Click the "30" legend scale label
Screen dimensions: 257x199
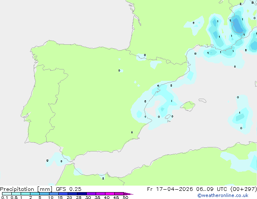pos(88,197)
